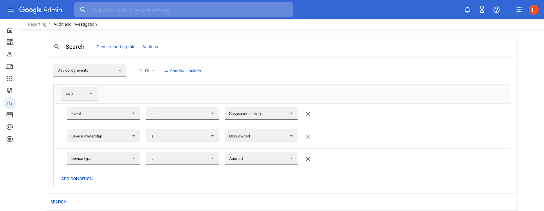Click ADD CONDITION
This screenshot has width=544, height=211.
pyautogui.click(x=77, y=179)
